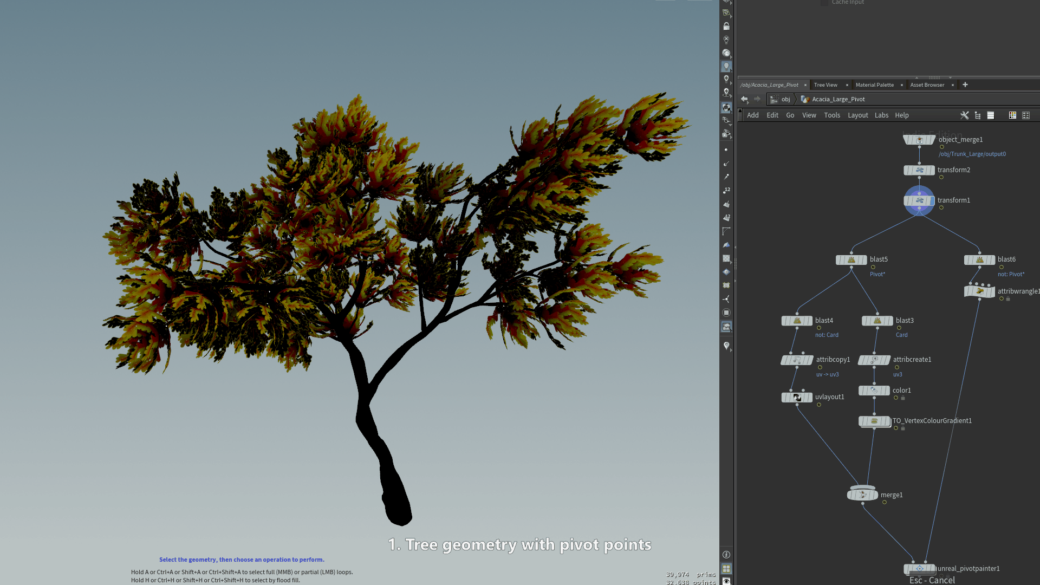The height and width of the screenshot is (585, 1040).
Task: Click the padlock icon in the viewport toolbar
Action: click(x=726, y=25)
